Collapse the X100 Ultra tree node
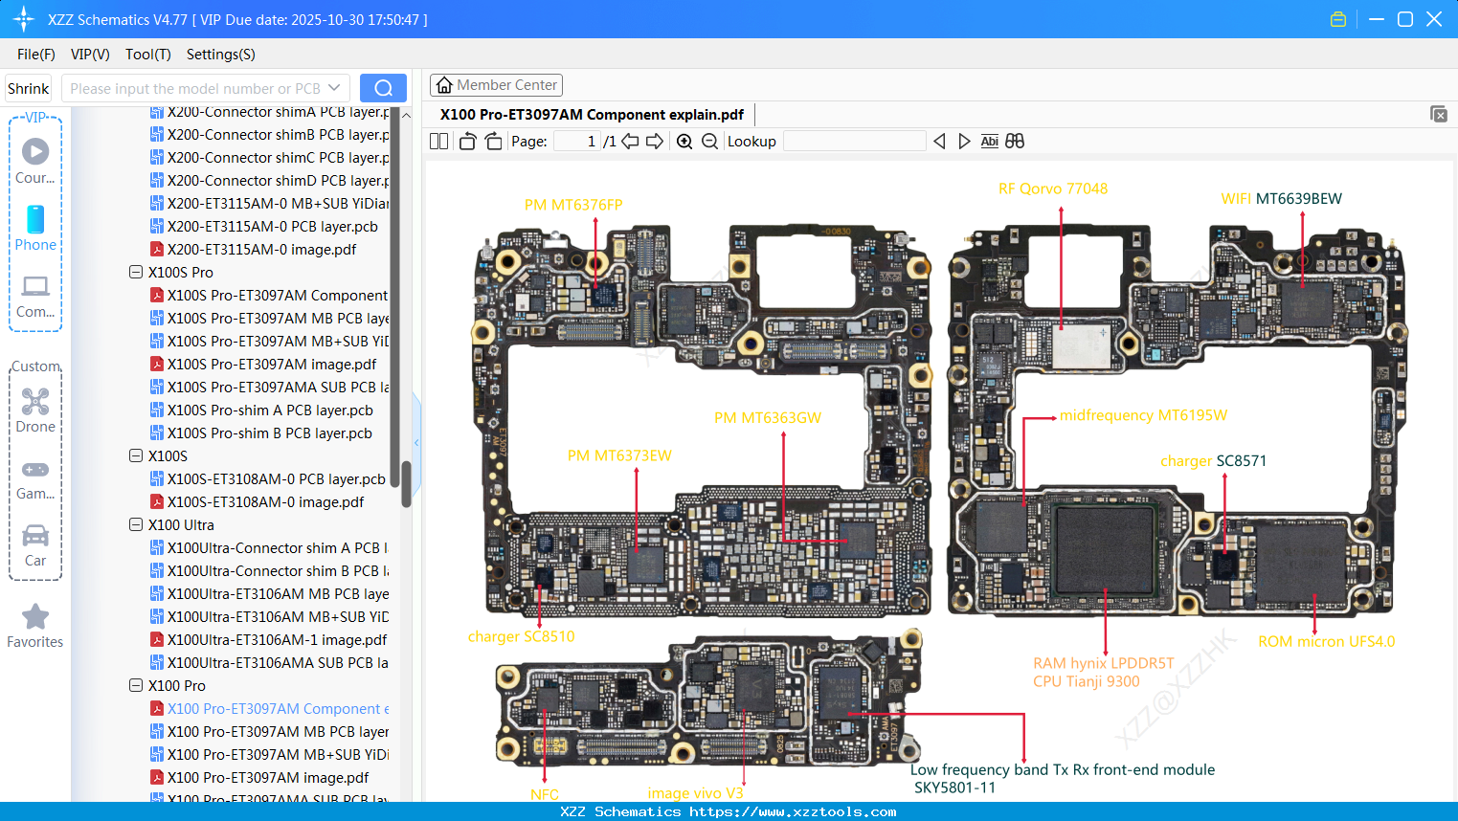The height and width of the screenshot is (821, 1458). coord(135,524)
